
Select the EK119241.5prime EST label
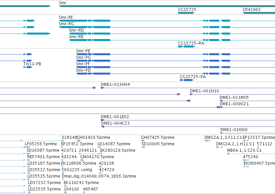pyautogui.click(x=81, y=183)
